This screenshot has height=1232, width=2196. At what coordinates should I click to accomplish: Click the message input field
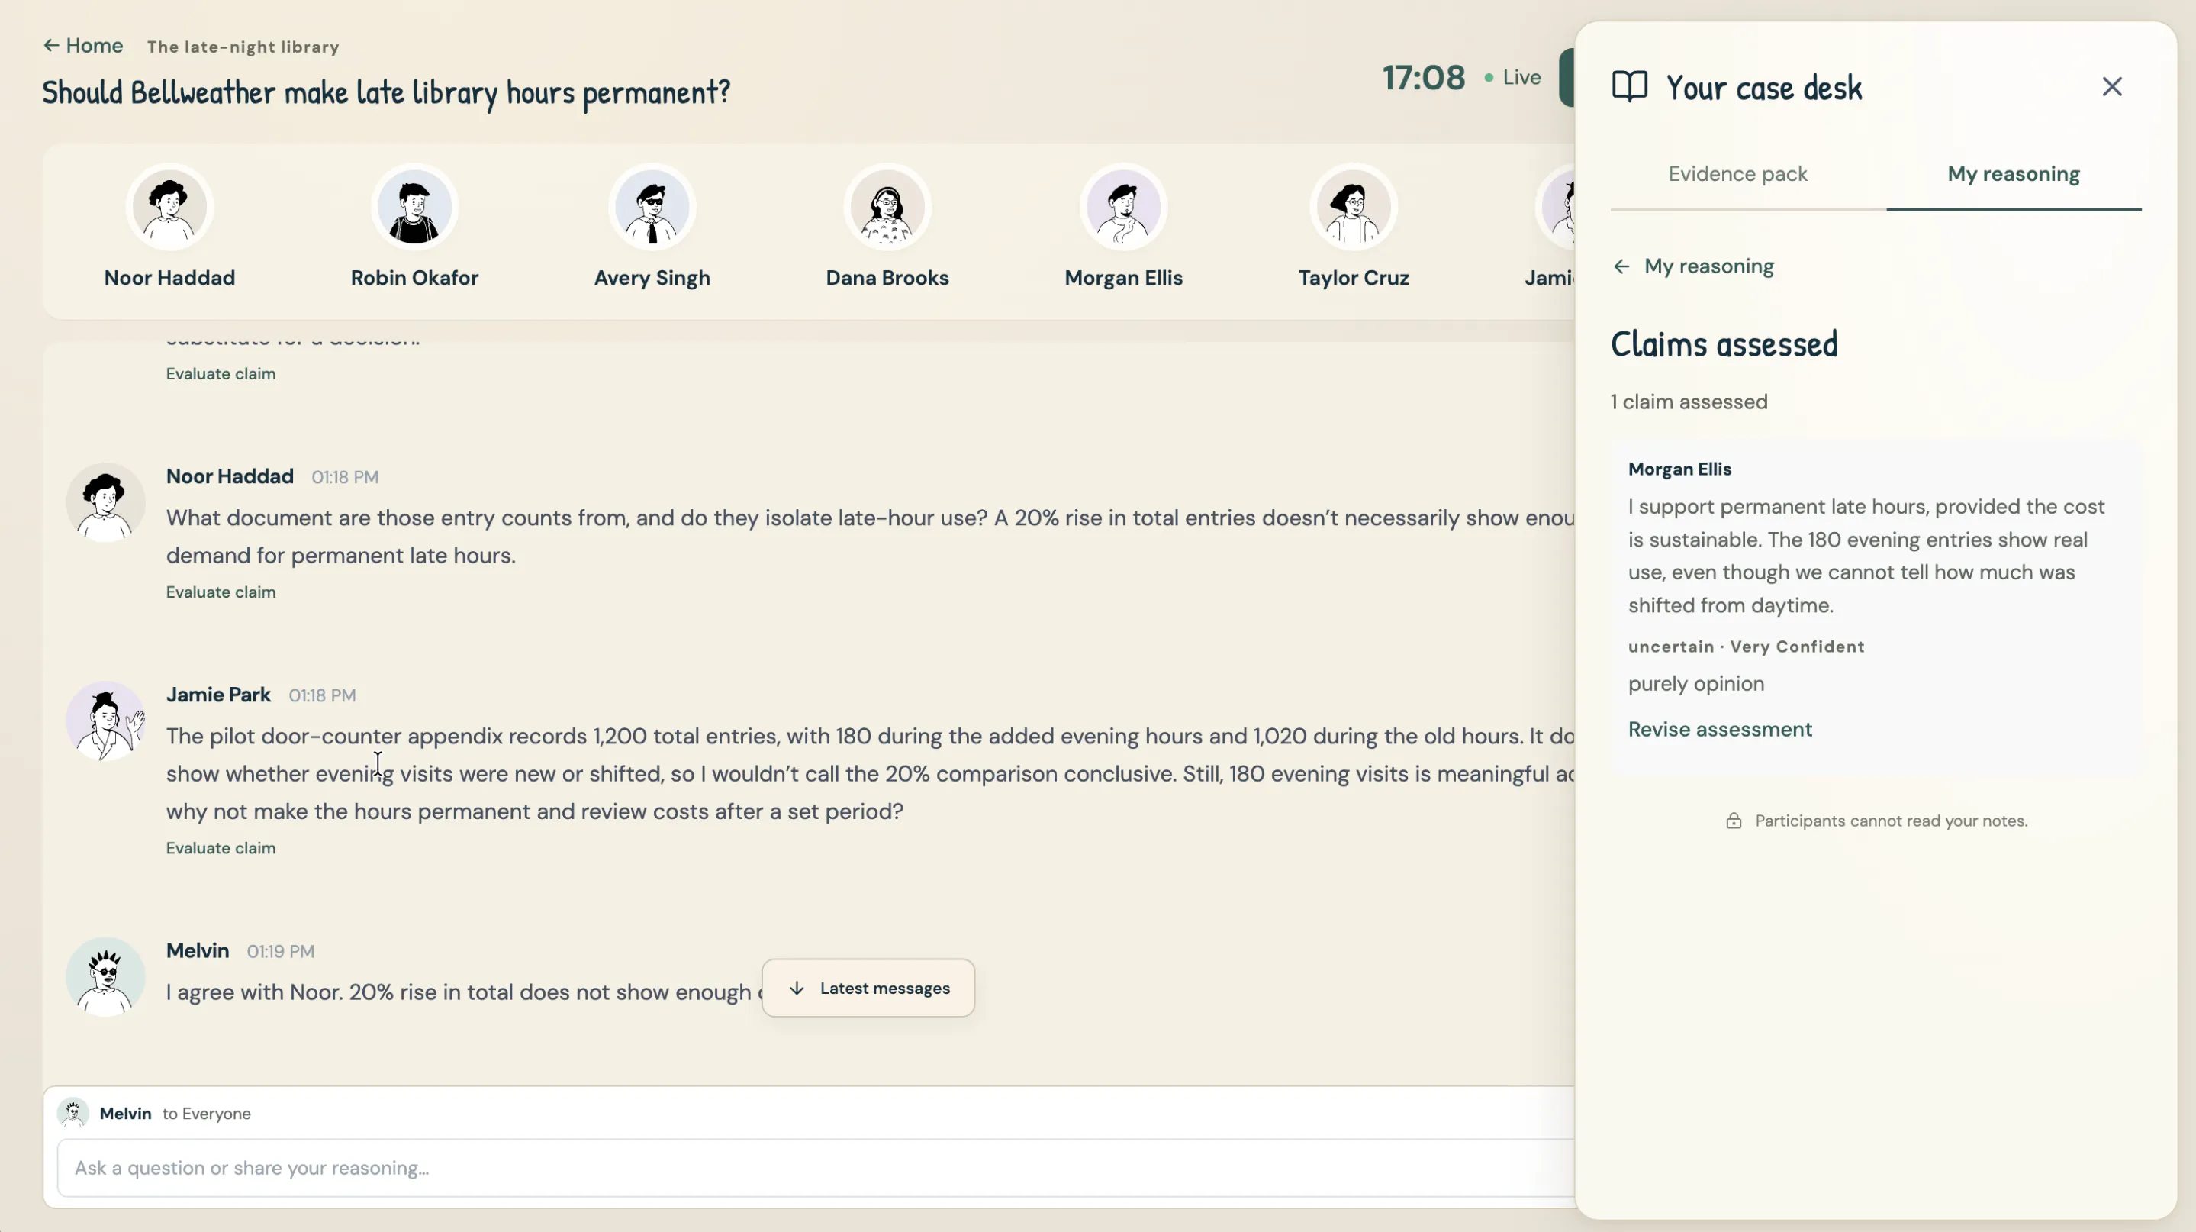816,1168
